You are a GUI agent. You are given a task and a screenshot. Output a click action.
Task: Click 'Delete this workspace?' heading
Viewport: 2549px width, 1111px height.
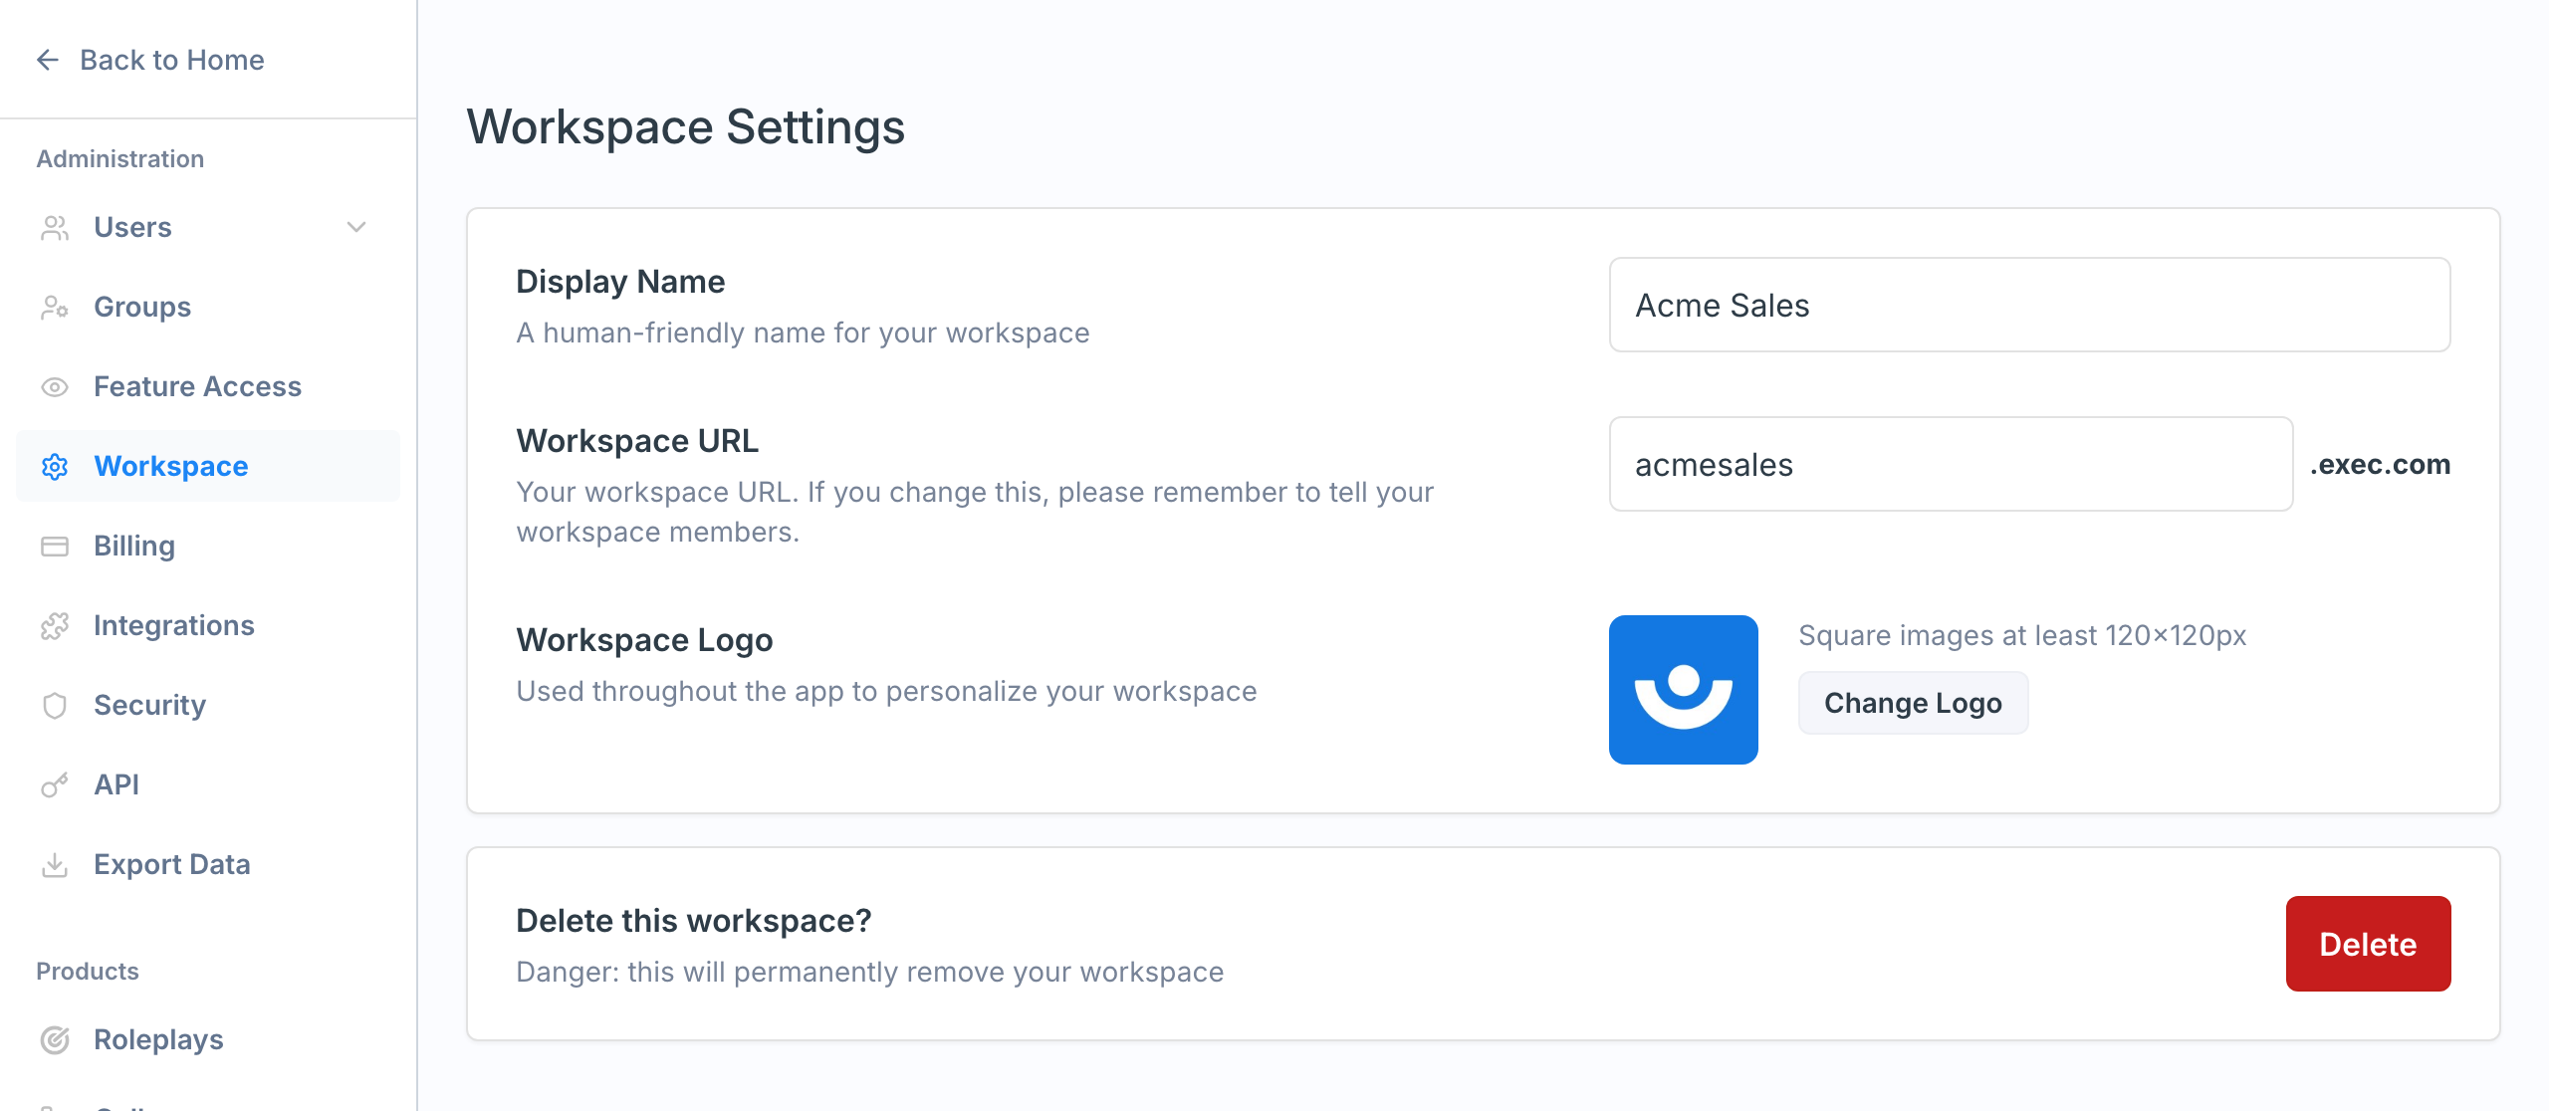click(x=693, y=921)
